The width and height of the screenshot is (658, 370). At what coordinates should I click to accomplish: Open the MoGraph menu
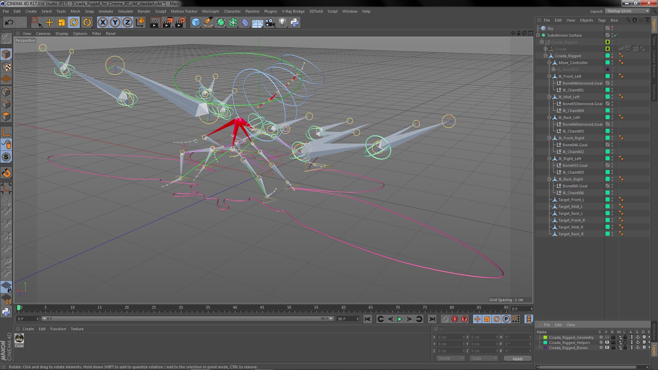click(210, 11)
